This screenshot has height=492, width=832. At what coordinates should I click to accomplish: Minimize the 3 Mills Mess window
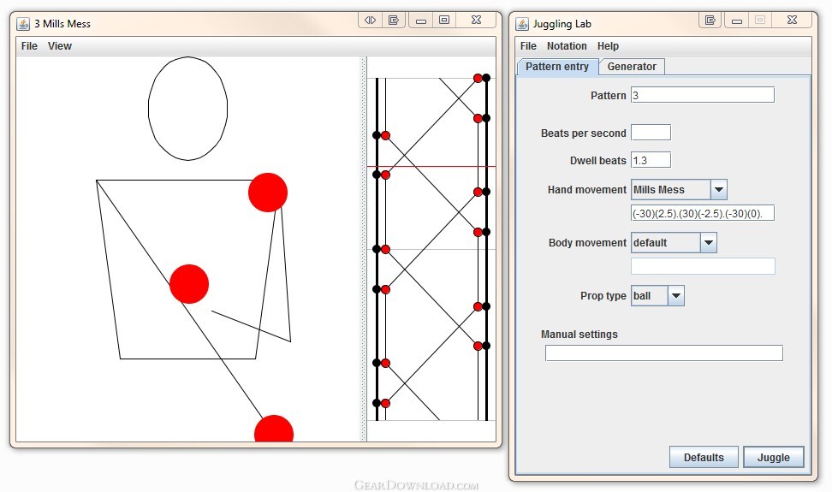tap(421, 21)
